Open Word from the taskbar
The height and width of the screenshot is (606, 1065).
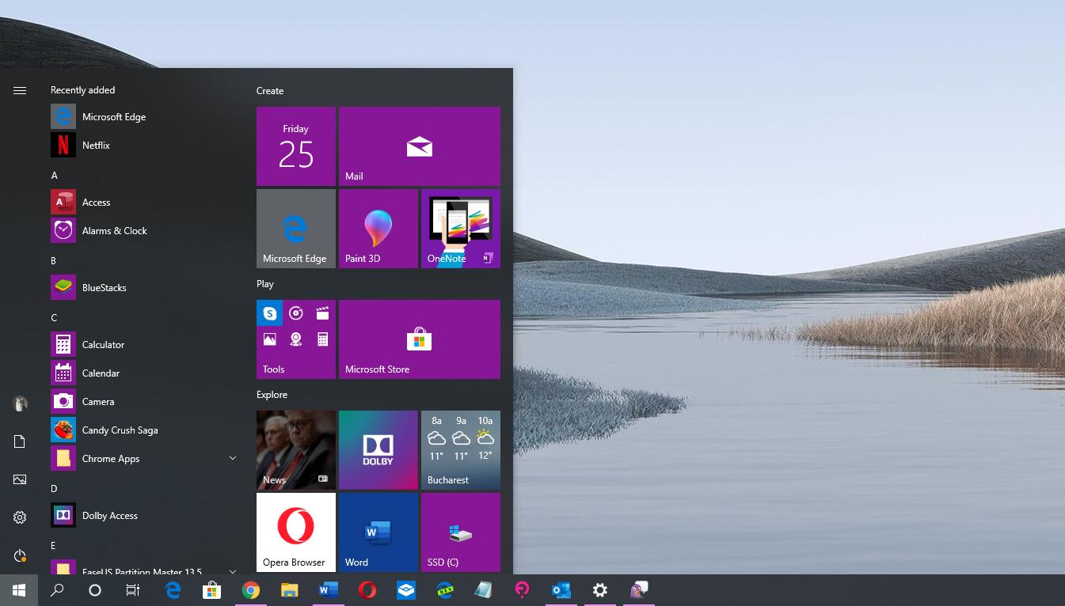tap(329, 590)
